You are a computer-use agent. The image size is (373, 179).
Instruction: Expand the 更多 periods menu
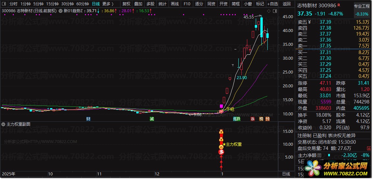[x=108, y=4]
